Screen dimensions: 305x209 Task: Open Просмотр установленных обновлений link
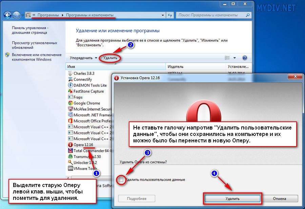coord(35,45)
